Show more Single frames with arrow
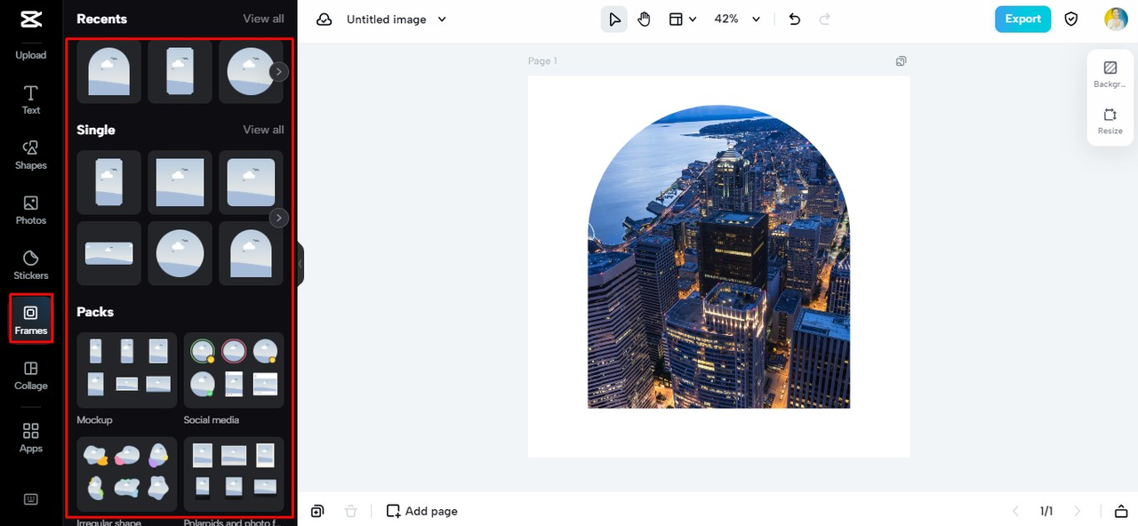Screen dimensions: 1138x526 (279, 218)
